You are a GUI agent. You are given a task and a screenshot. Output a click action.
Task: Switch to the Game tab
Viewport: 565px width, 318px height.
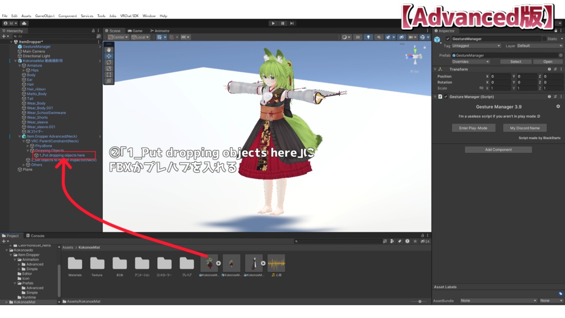click(135, 31)
